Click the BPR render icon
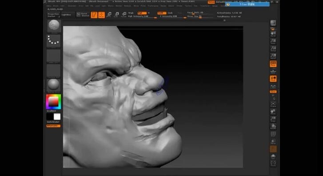Viewport: 323px width, 176px height. click(x=273, y=23)
